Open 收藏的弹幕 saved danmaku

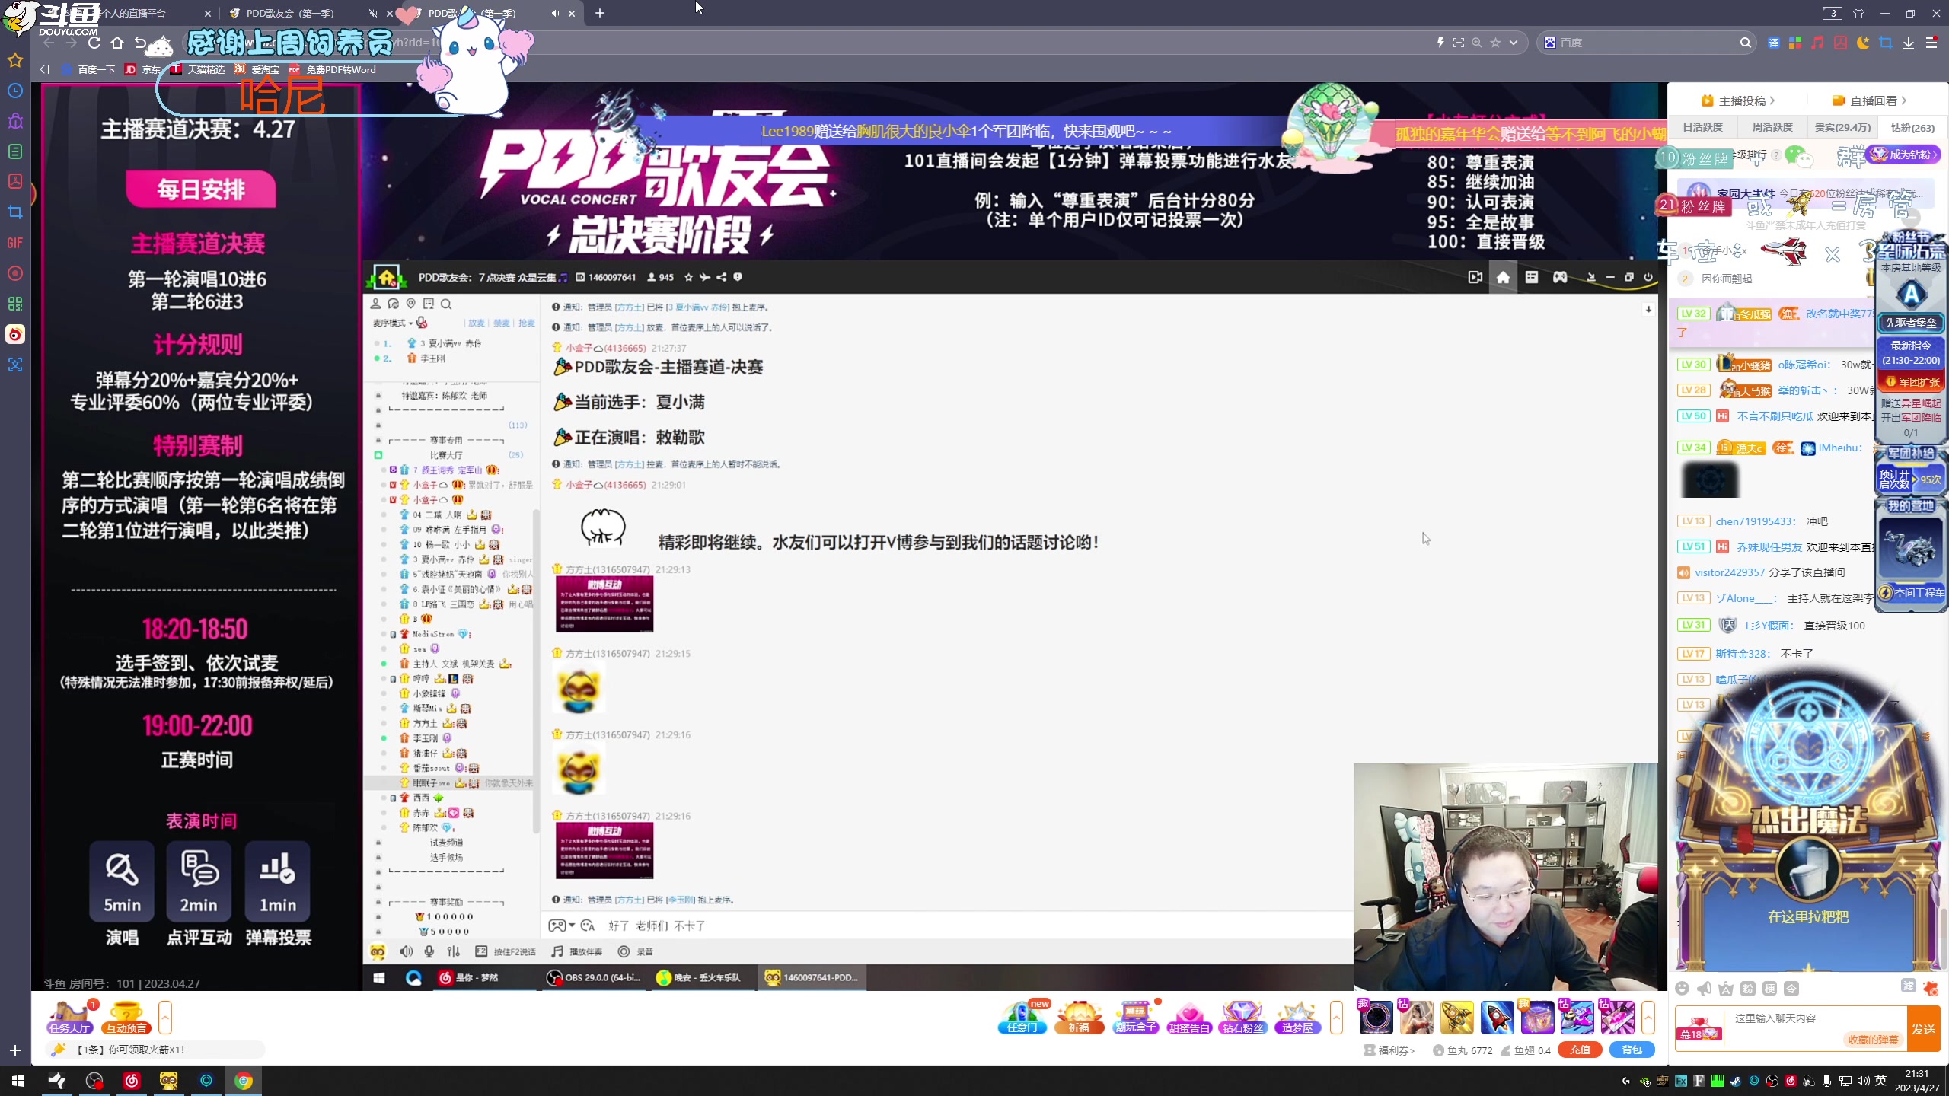[x=1873, y=1040]
